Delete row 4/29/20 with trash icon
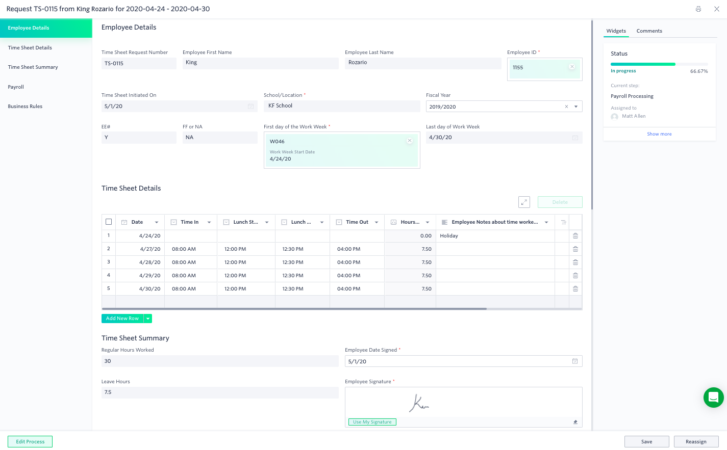The image size is (727, 450). (575, 276)
